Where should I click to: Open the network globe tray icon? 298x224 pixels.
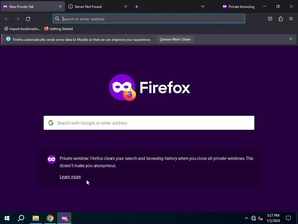tap(253, 218)
